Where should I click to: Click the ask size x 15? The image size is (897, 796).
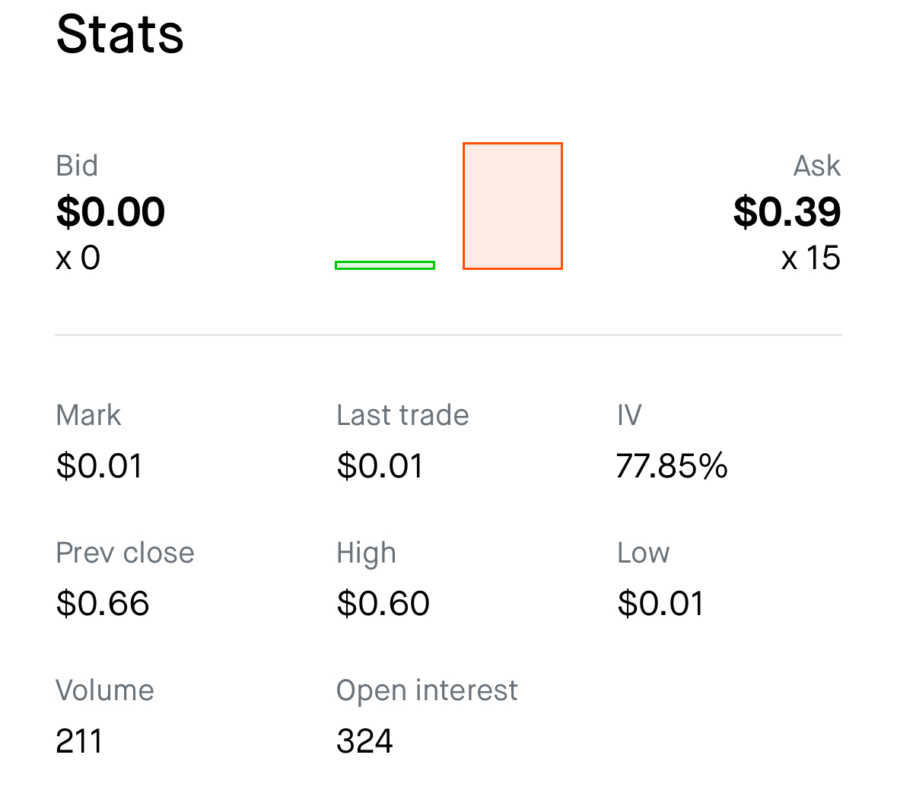810,258
